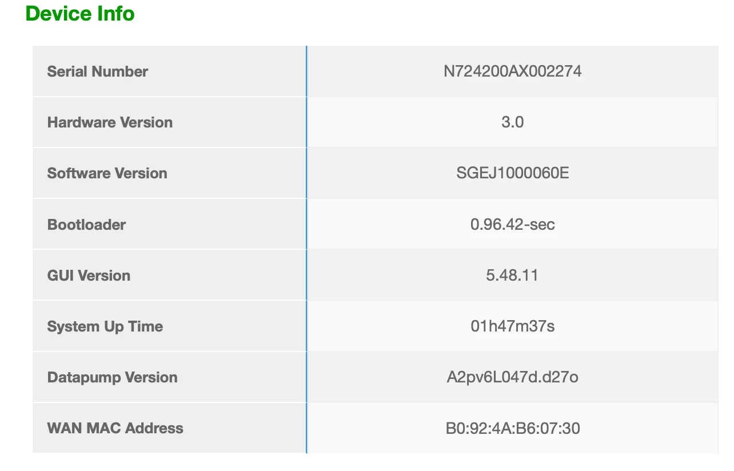Image resolution: width=734 pixels, height=471 pixels.
Task: Select GUI version value 5.48.11
Action: [x=512, y=276]
